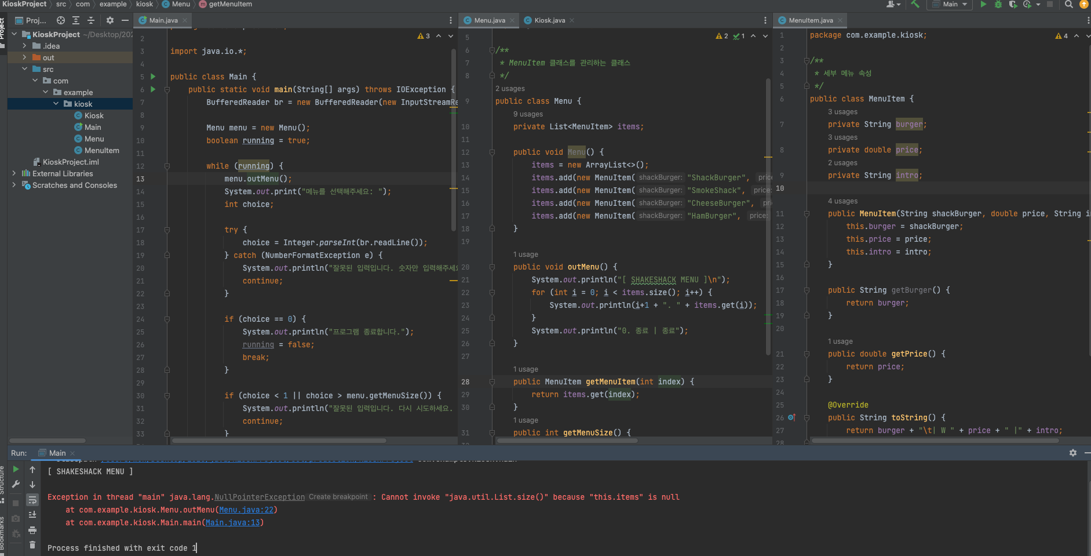The height and width of the screenshot is (556, 1091).
Task: Click '4 usages' hint above MenuItem constructor
Action: [x=842, y=201]
